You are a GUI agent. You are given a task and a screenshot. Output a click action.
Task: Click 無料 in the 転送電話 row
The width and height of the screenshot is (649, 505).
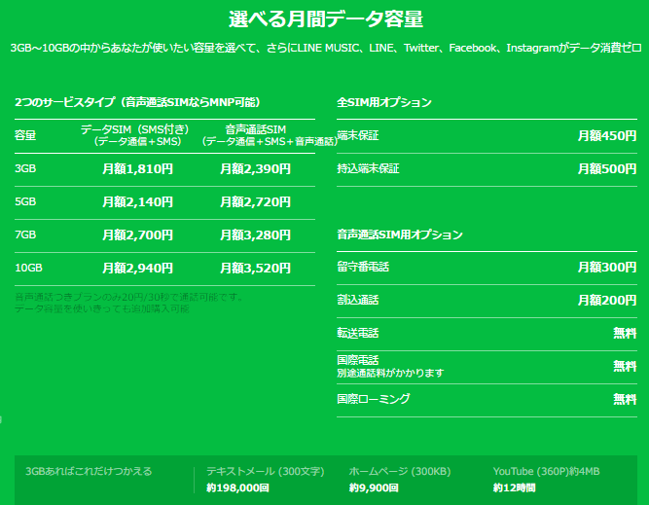point(625,333)
